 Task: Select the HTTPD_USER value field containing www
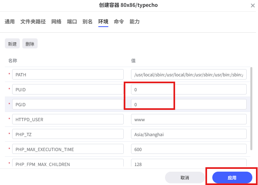(x=188, y=119)
